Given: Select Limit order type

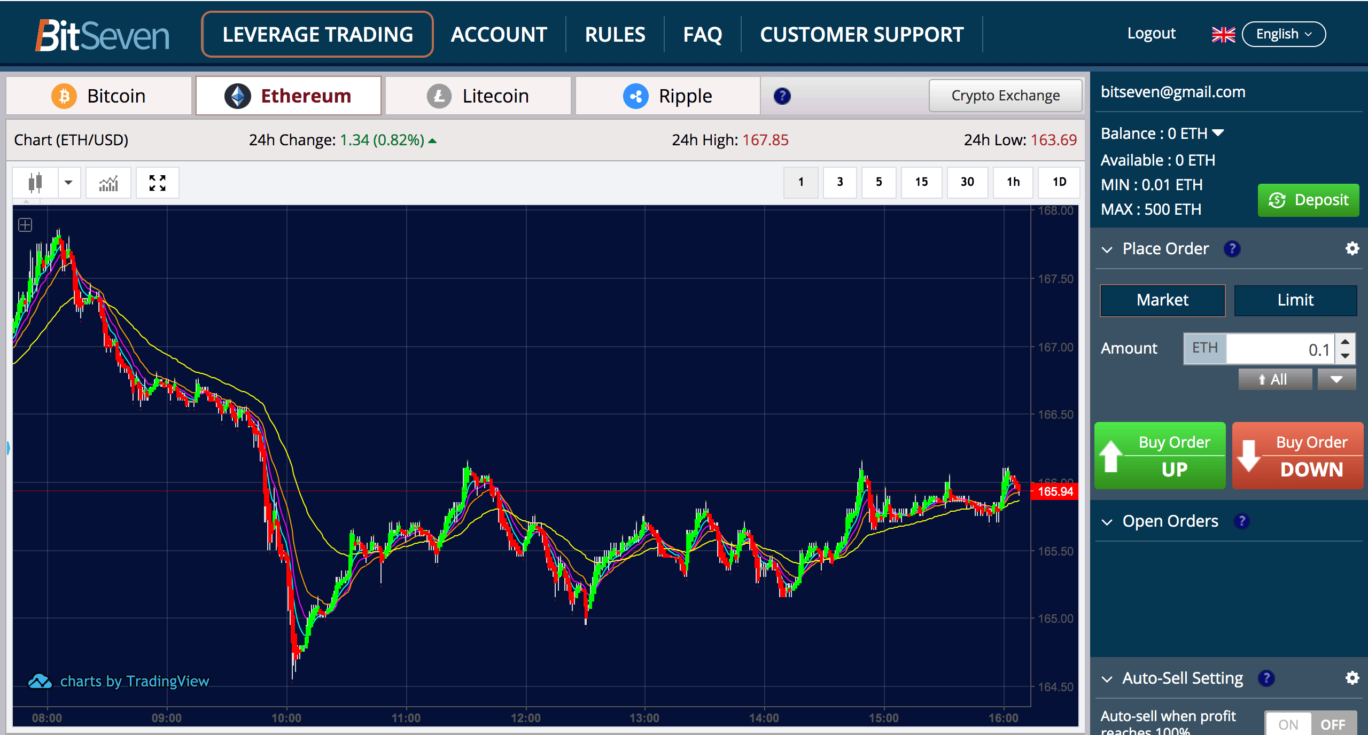Looking at the screenshot, I should [x=1295, y=300].
